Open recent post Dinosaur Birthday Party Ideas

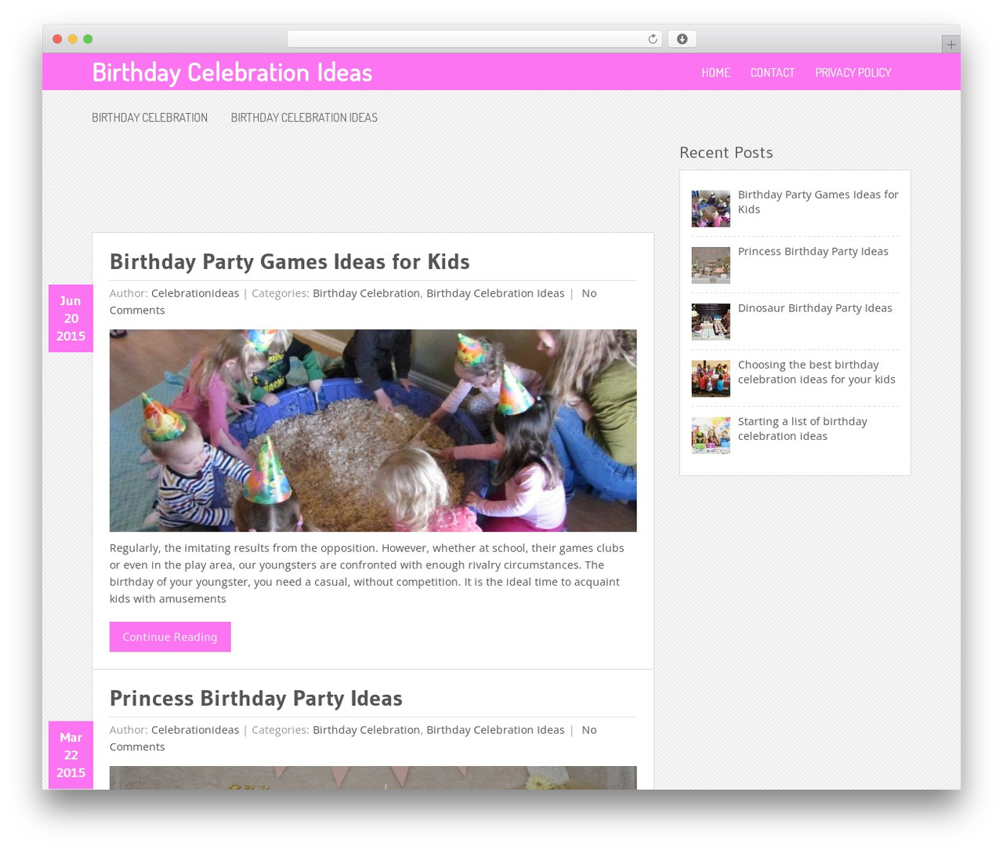[x=815, y=308]
